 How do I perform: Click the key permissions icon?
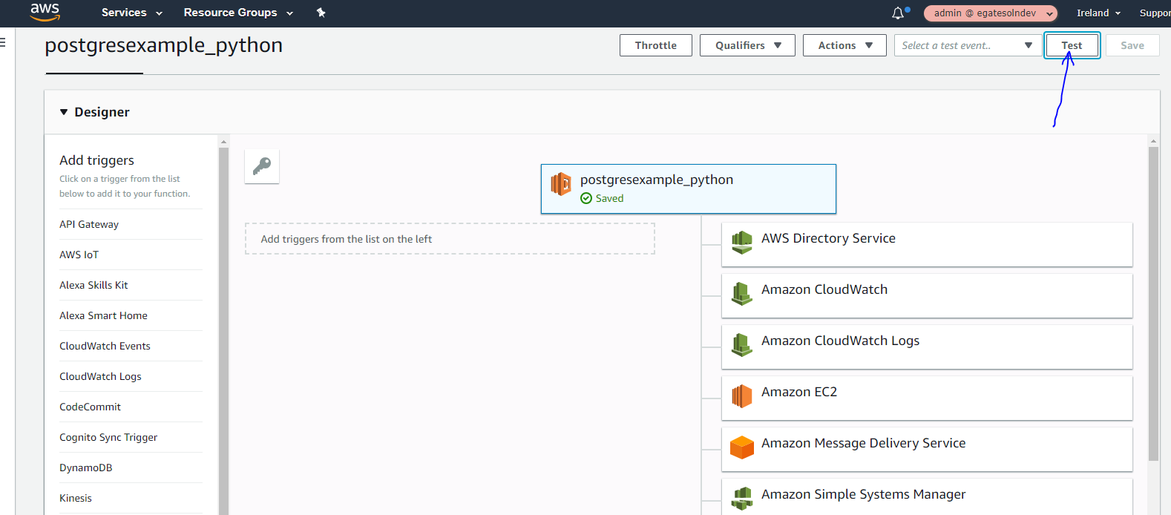click(x=262, y=166)
